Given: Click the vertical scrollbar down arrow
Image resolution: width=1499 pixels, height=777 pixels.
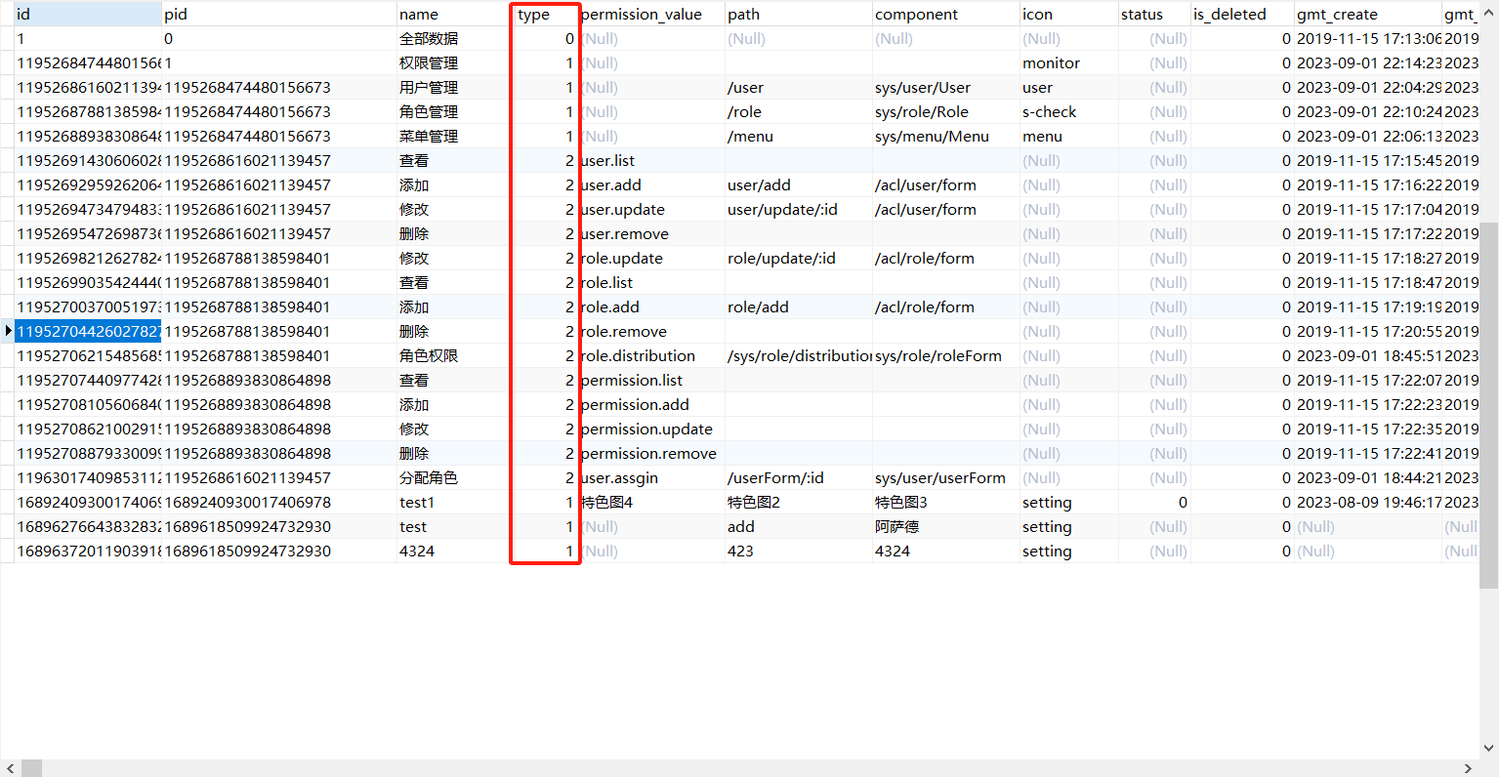Looking at the screenshot, I should [x=1489, y=749].
